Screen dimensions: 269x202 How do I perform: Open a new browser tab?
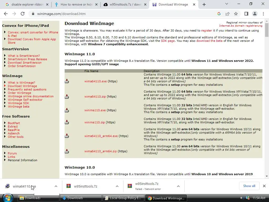pos(204,5)
